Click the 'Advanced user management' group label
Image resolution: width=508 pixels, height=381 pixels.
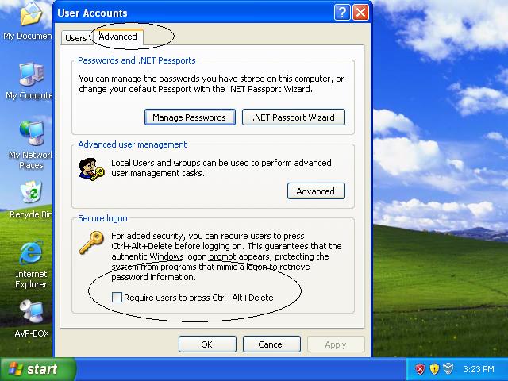click(133, 144)
